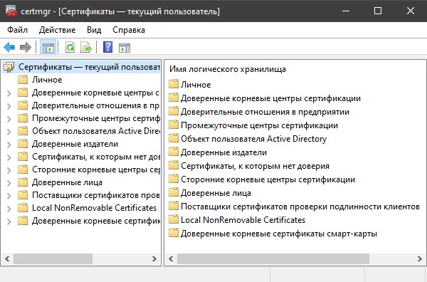
Task: Click left pane scrollbar right arrow
Action: [x=154, y=258]
